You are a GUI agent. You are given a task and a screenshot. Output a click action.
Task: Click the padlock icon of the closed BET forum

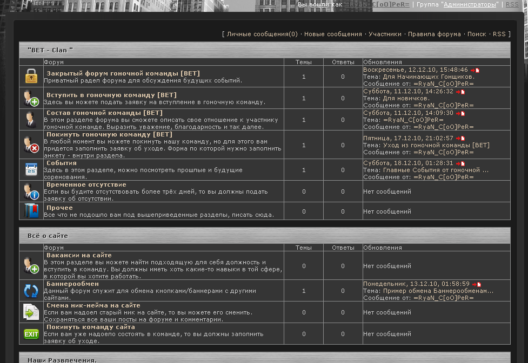coord(31,76)
